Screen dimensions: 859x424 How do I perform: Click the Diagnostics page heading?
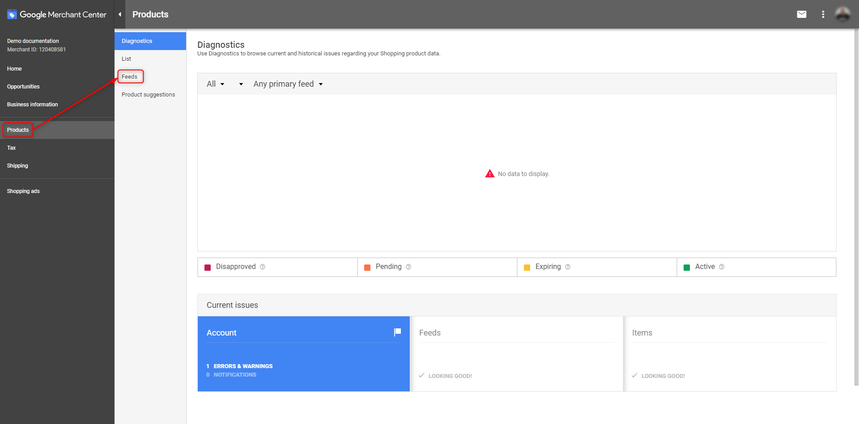click(221, 45)
